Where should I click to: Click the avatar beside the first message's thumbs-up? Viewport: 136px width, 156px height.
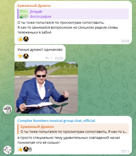(x=26, y=39)
